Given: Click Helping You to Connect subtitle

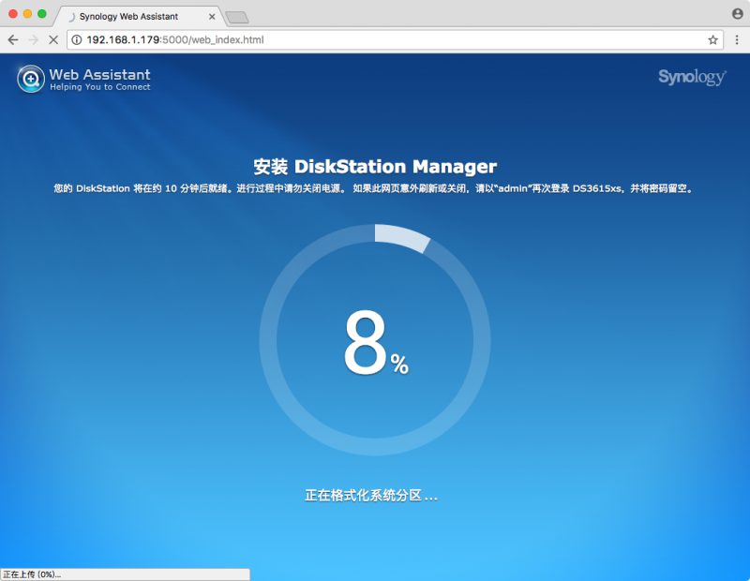Looking at the screenshot, I should [100, 87].
